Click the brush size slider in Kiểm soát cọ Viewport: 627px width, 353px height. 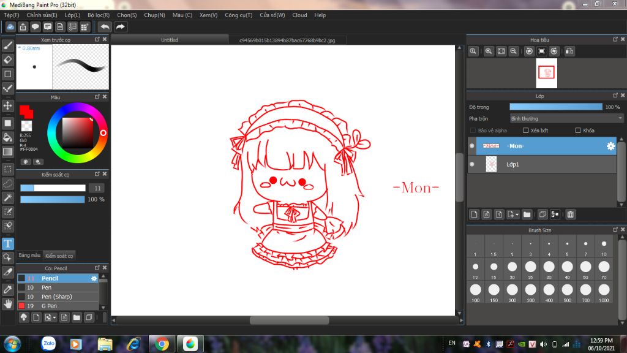pos(53,188)
